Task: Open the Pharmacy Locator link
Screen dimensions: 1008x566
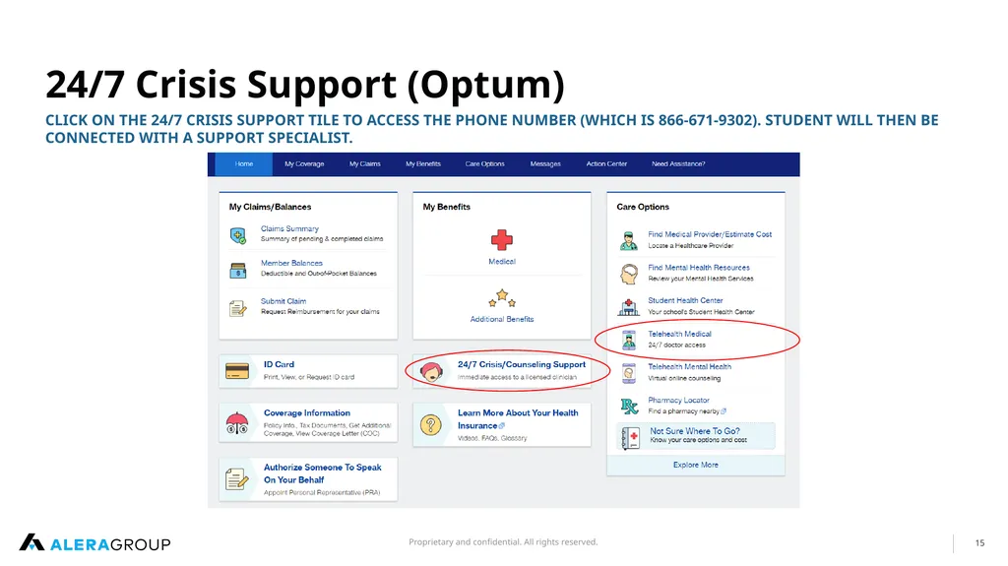Action: [678, 400]
